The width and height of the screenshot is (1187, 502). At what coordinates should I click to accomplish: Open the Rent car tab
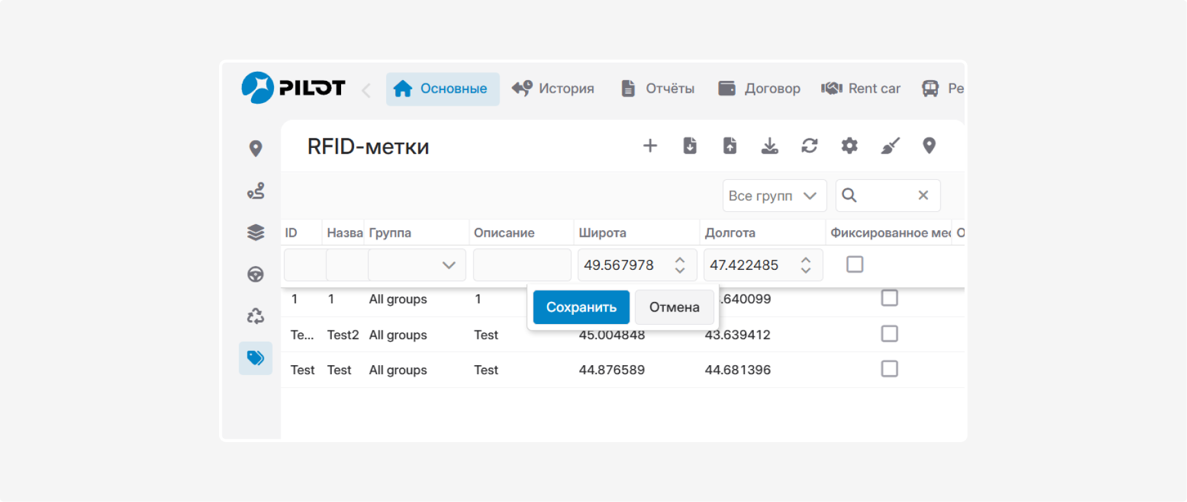tap(861, 89)
